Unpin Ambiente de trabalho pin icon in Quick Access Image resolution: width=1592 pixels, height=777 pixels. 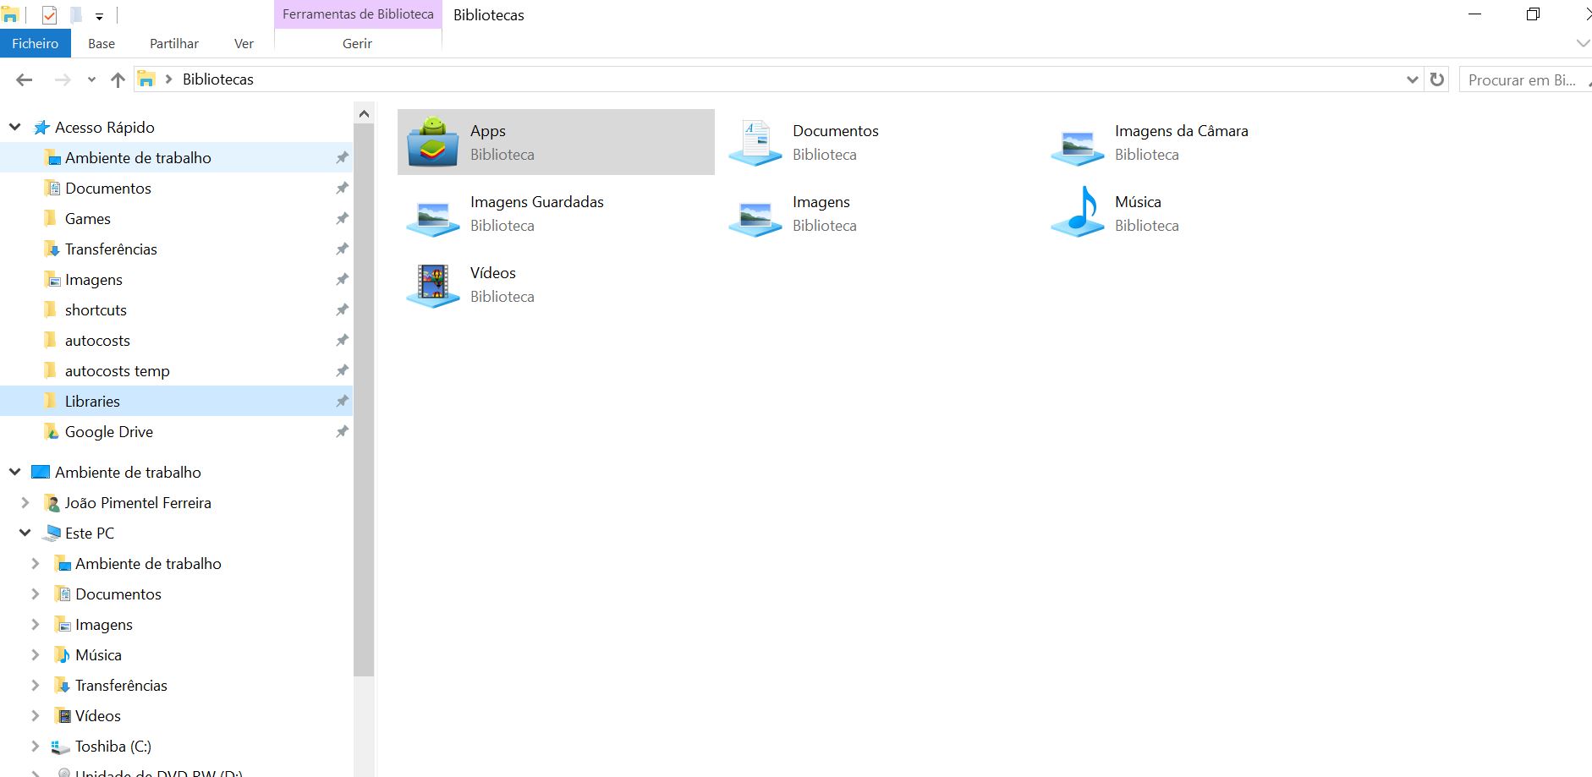coord(342,158)
